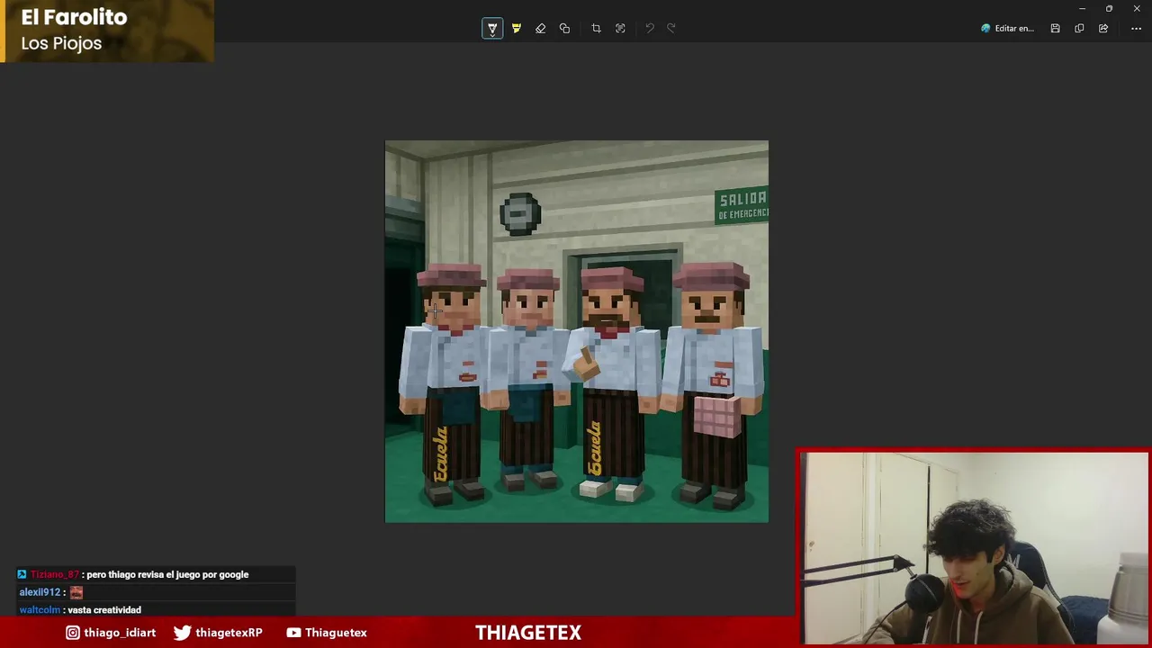Restore the Snipping Tool window size
This screenshot has height=648, width=1152.
1109,8
